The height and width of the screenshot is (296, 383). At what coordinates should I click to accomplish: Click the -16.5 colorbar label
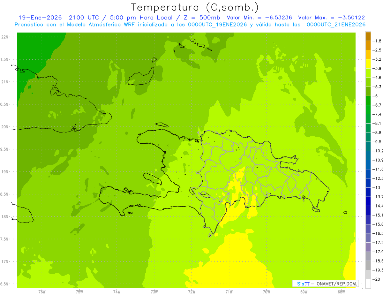378,233
